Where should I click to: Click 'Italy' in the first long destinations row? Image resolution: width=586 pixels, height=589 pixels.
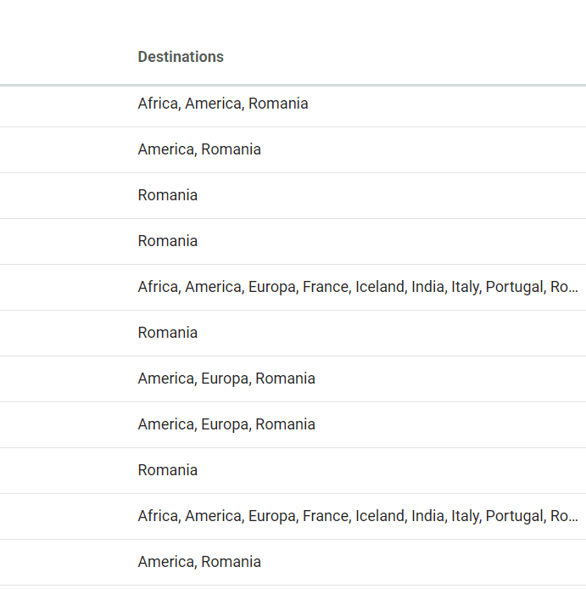pyautogui.click(x=465, y=287)
